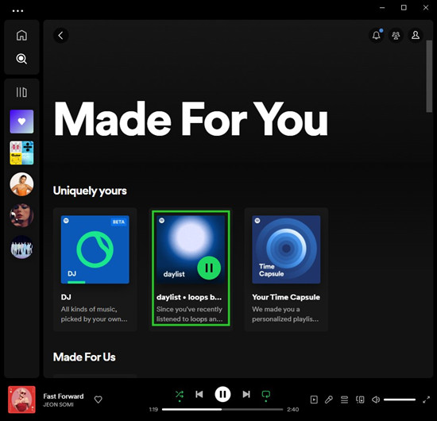Click the main view vertical scrollbar
437x421 pixels.
pyautogui.click(x=429, y=76)
